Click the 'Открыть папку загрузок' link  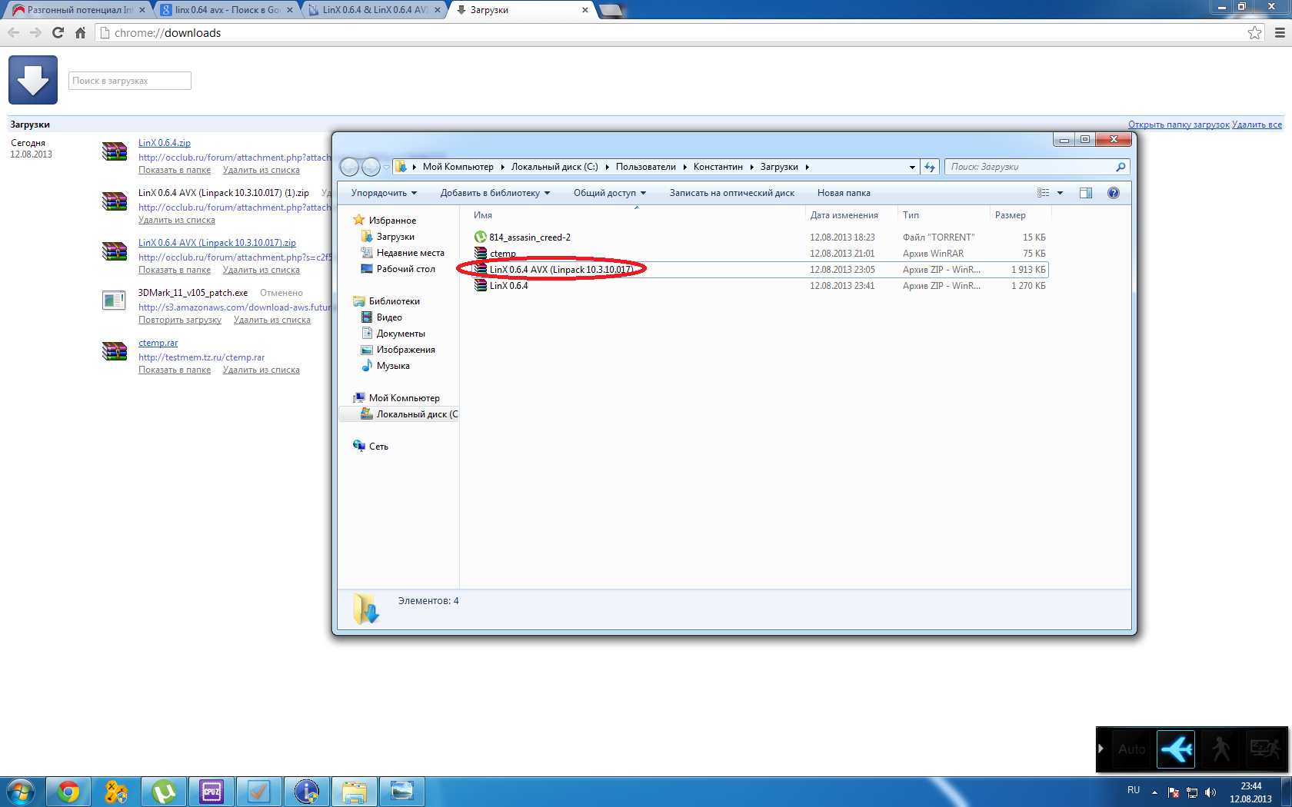1179,125
